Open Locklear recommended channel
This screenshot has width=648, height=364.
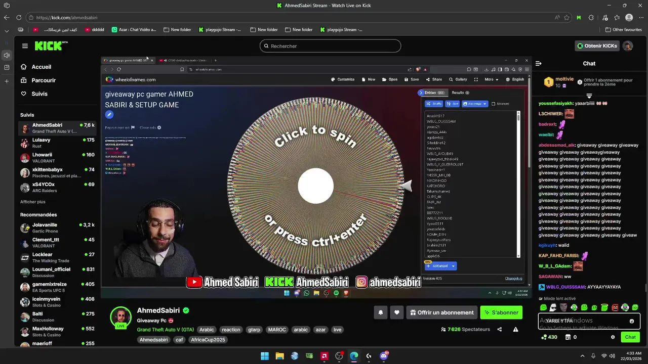coord(57,257)
